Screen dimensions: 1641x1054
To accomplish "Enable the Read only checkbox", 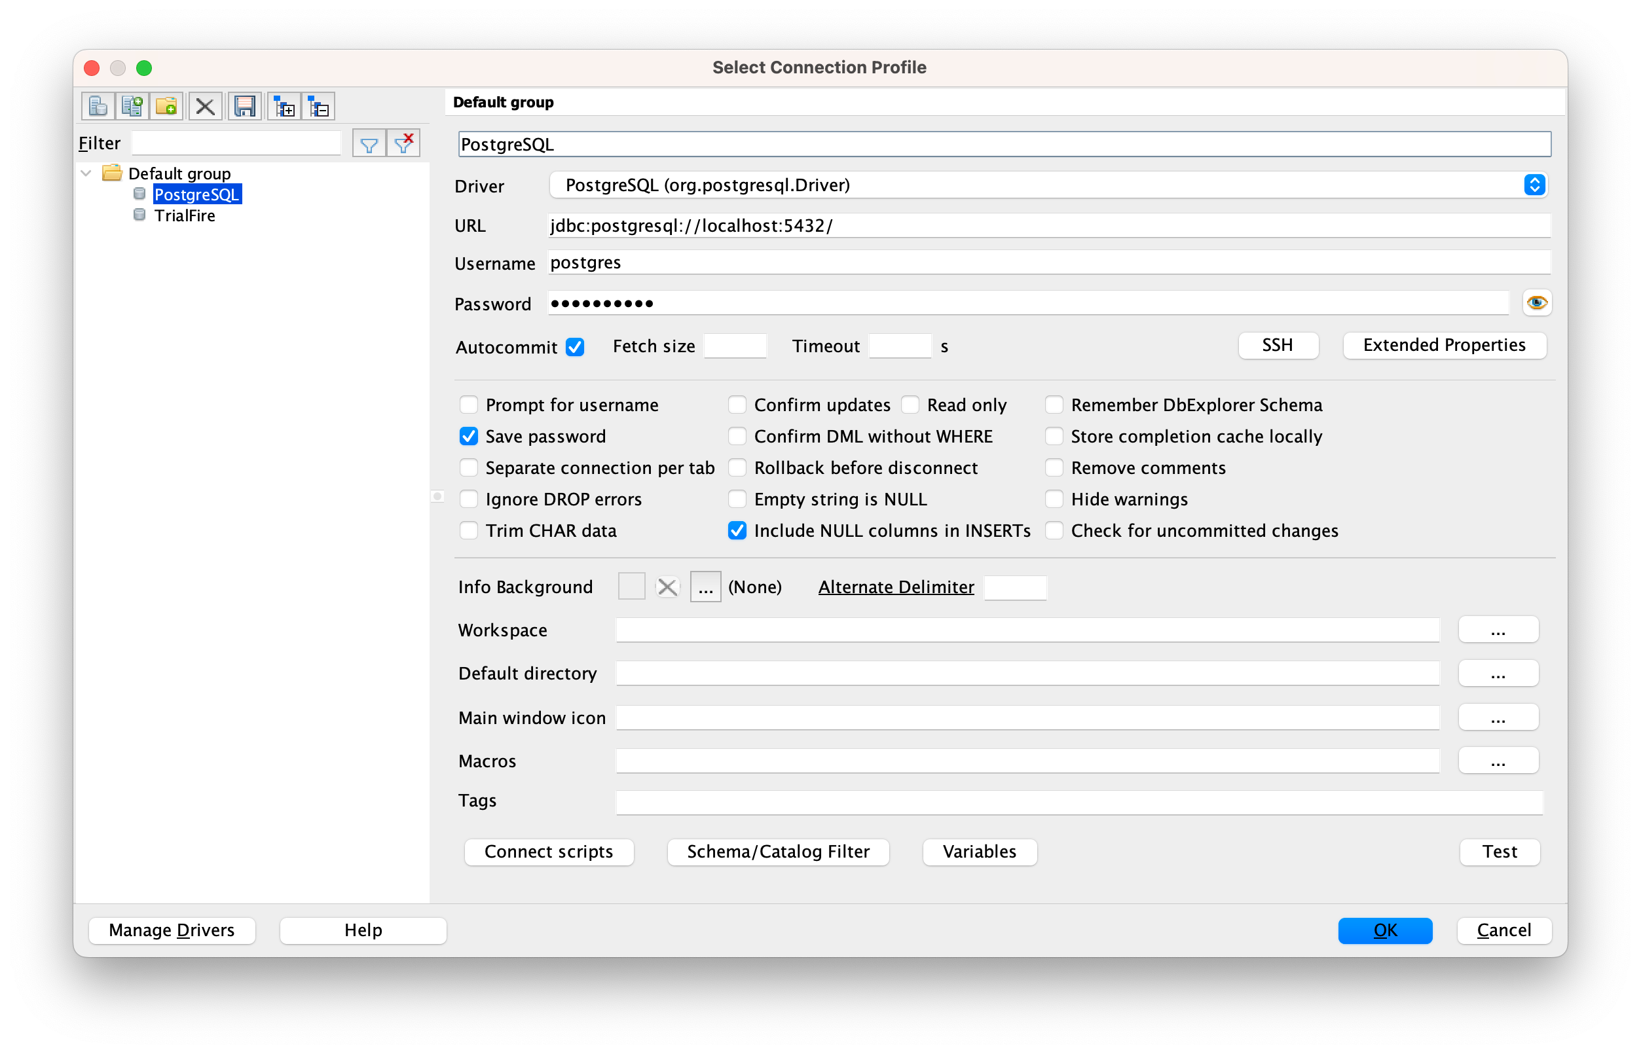I will click(x=910, y=405).
